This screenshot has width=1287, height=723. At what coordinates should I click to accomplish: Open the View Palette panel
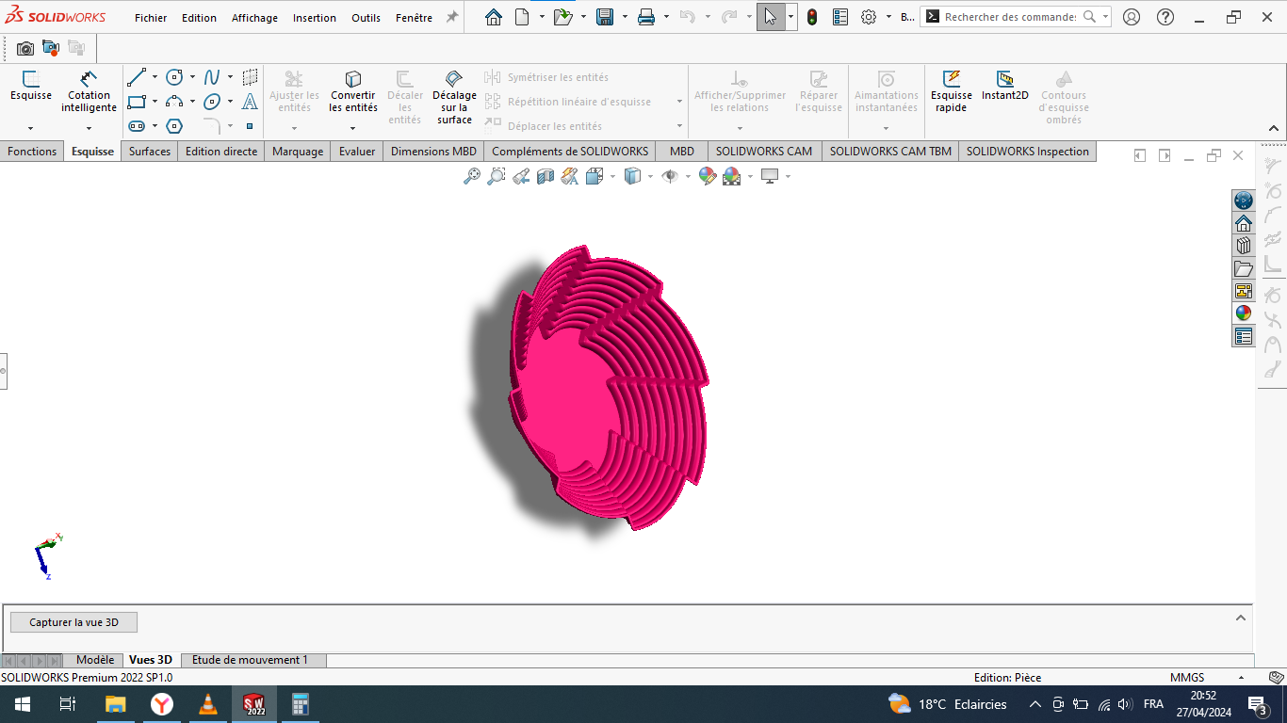(x=1244, y=292)
